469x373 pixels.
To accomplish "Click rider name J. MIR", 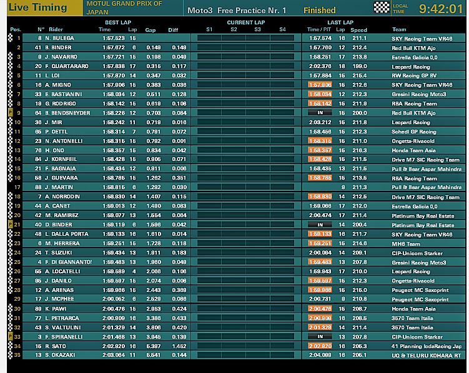I will [x=54, y=122].
